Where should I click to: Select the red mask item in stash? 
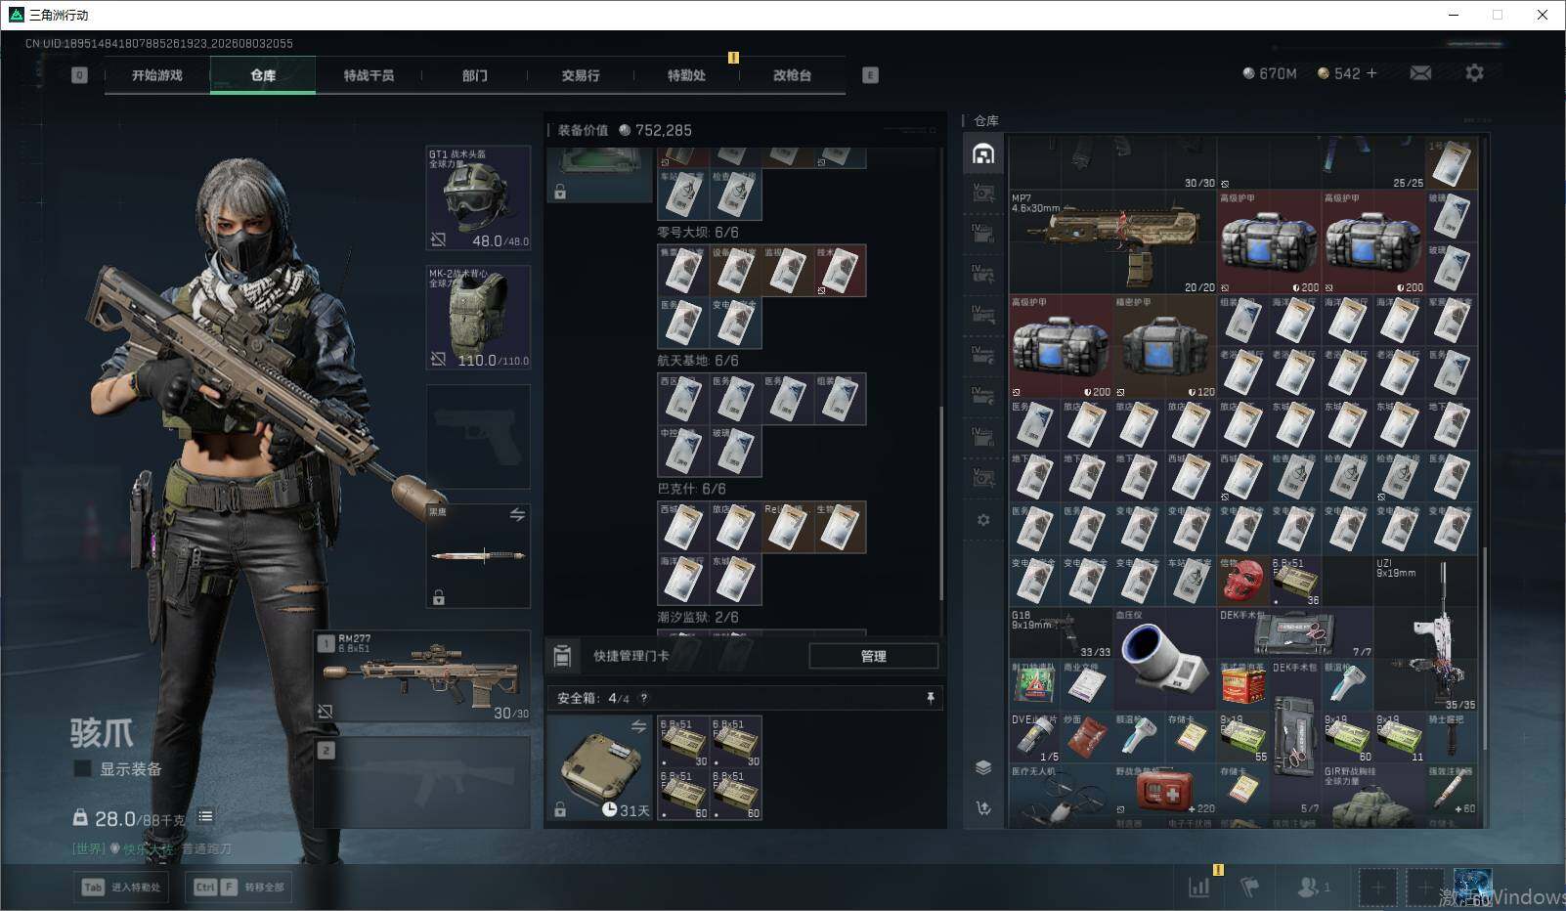tap(1243, 582)
